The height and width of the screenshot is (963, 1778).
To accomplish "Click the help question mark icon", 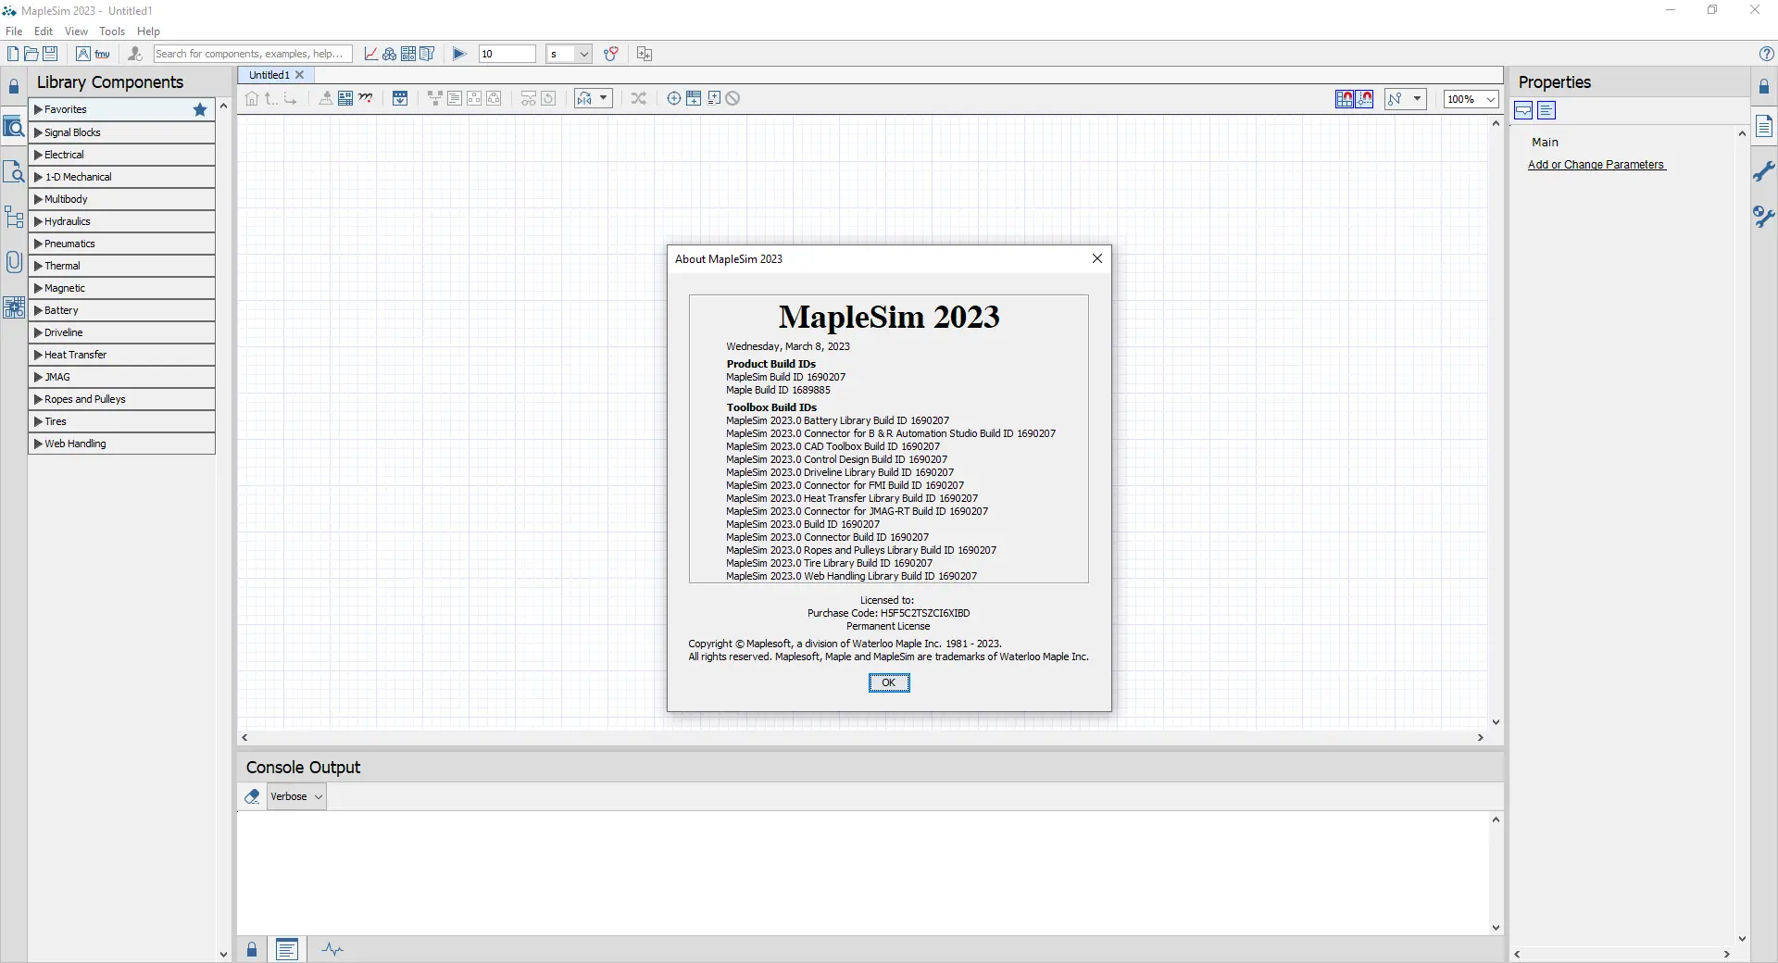I will click(1766, 54).
